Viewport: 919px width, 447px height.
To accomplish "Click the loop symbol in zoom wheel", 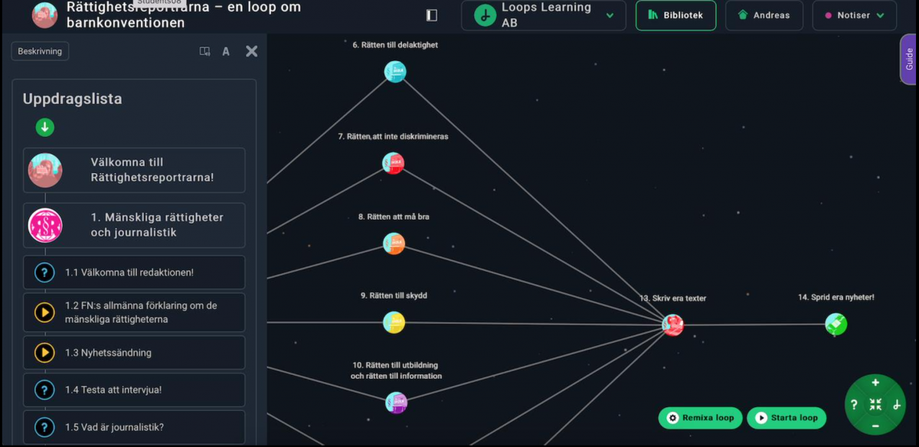I will click(897, 405).
